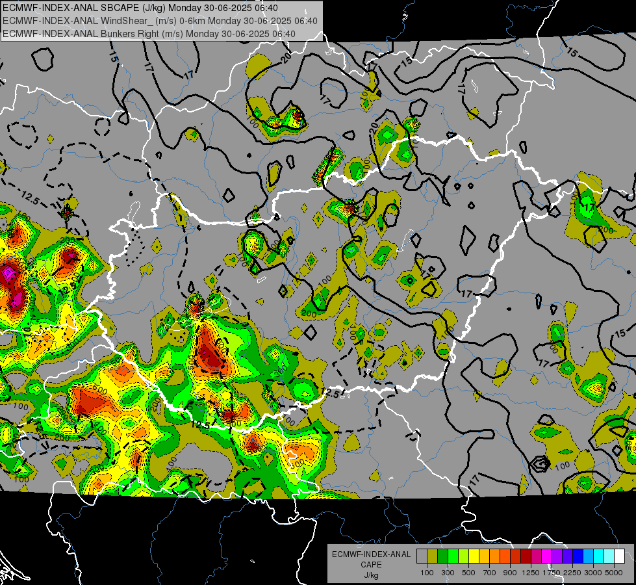Screen dimensions: 636x585
Task: Click the 1250 value under legend
Action: [x=531, y=573]
